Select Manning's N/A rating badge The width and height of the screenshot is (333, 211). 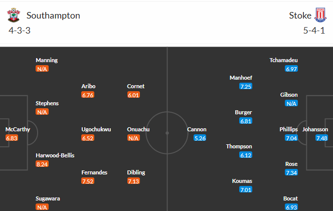[42, 69]
